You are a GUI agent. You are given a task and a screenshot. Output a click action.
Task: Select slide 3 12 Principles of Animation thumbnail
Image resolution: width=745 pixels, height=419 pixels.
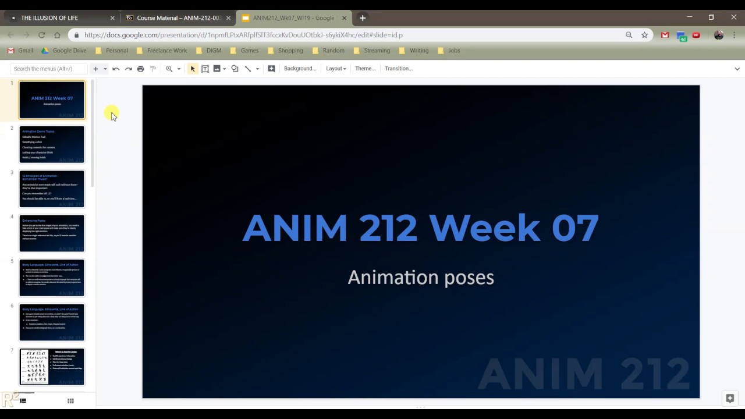(52, 189)
